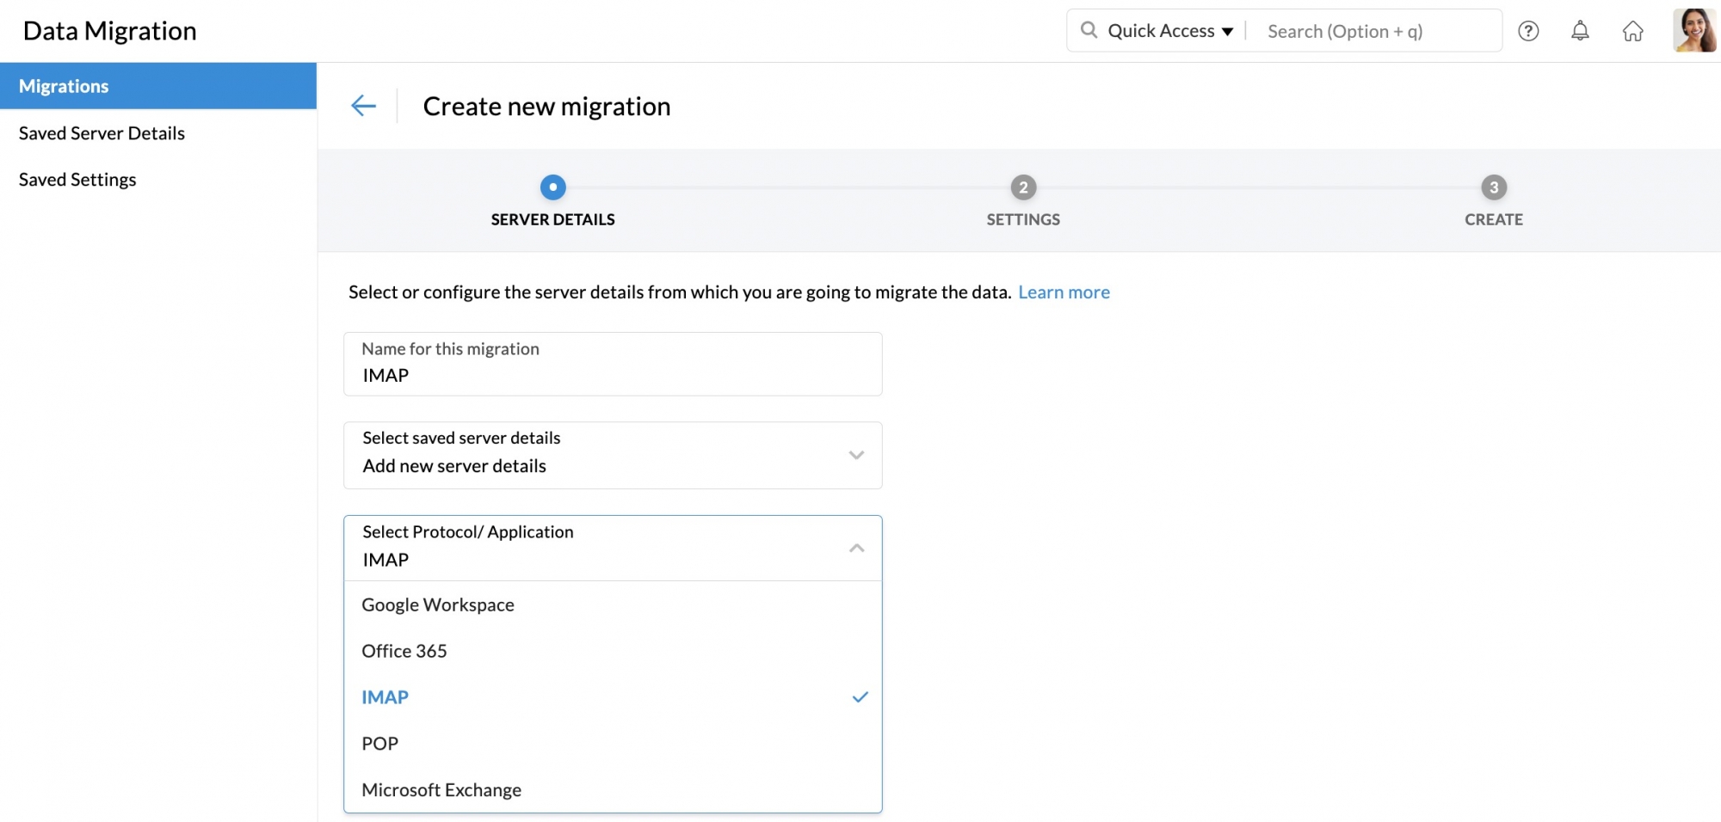Click the migration name field showing IMAP
The image size is (1721, 822).
(x=612, y=364)
